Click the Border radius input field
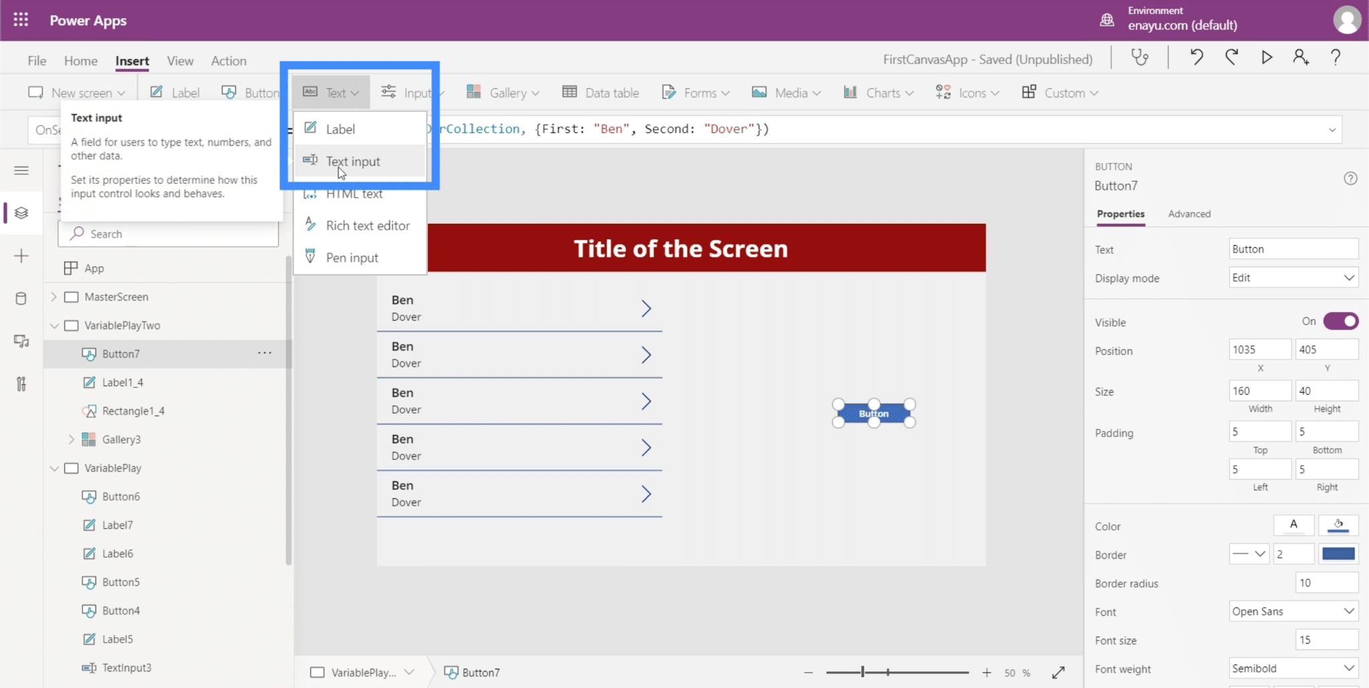Image resolution: width=1369 pixels, height=688 pixels. (1326, 582)
